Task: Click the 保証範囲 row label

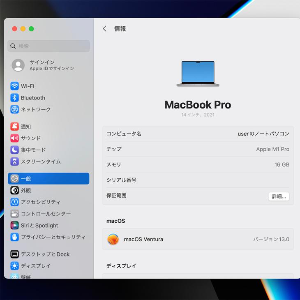Action: [x=116, y=196]
